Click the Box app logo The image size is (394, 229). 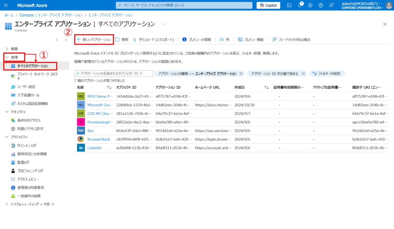coord(81,130)
